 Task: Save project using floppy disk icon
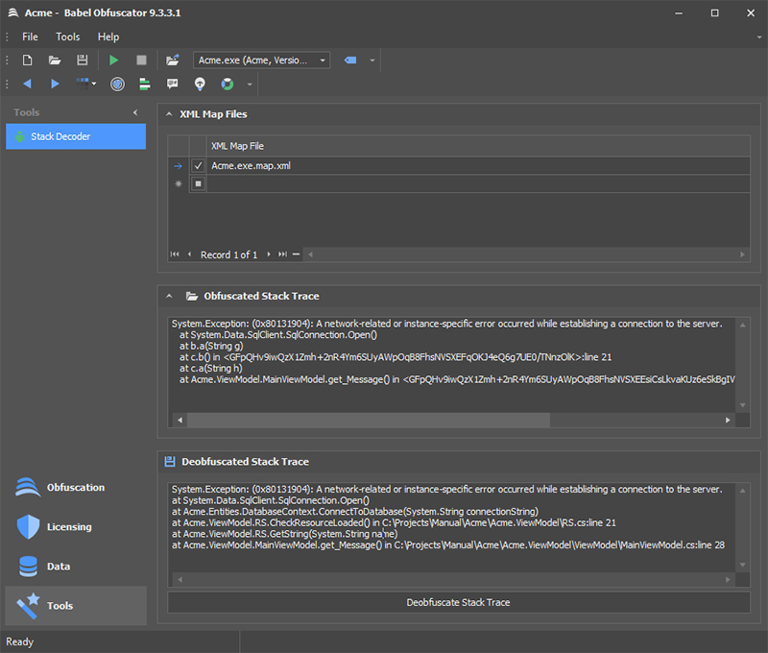(83, 60)
